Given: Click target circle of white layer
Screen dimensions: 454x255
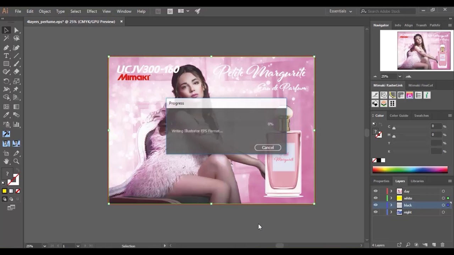Looking at the screenshot, I should pyautogui.click(x=443, y=198).
